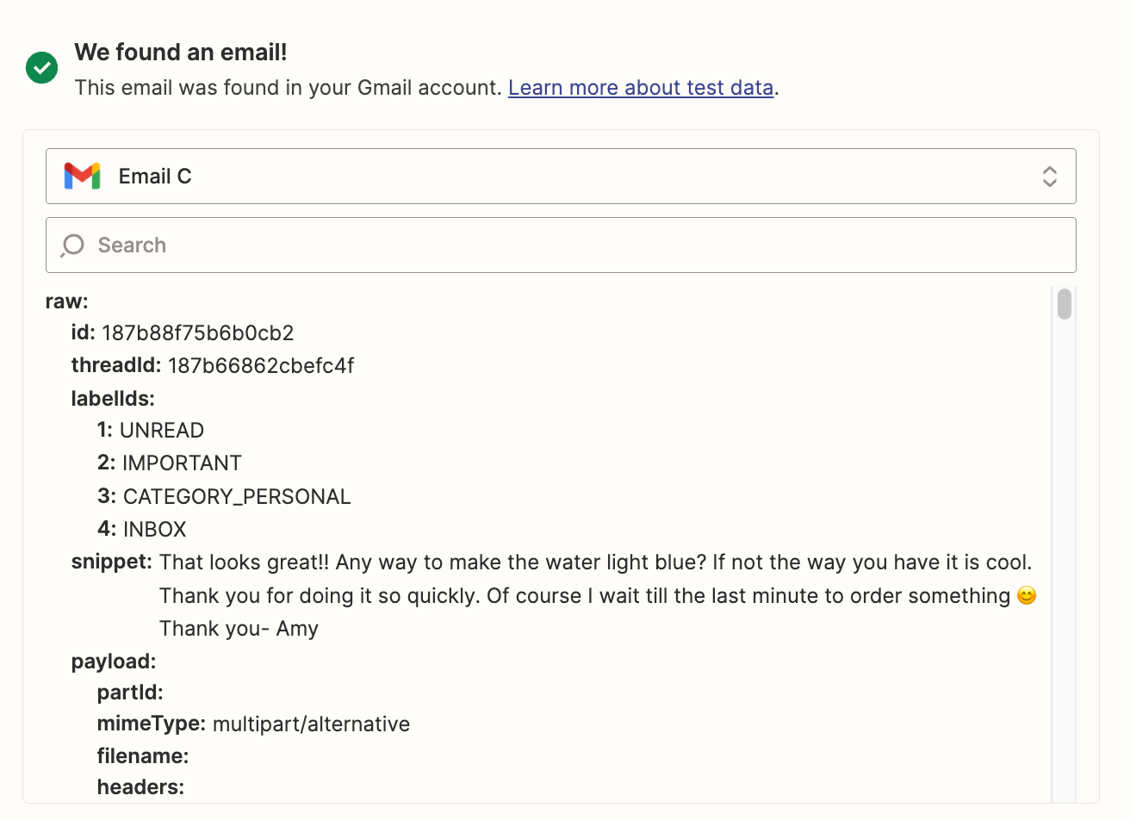Click the labelIds field label
1130x820 pixels.
click(x=113, y=399)
